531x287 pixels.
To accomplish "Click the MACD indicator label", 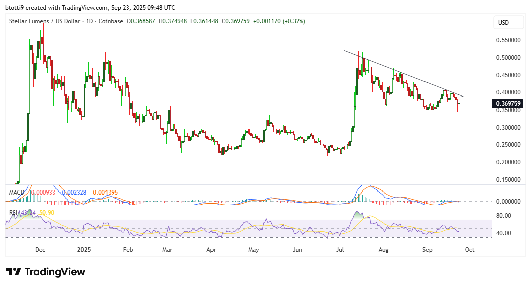I will [17, 192].
